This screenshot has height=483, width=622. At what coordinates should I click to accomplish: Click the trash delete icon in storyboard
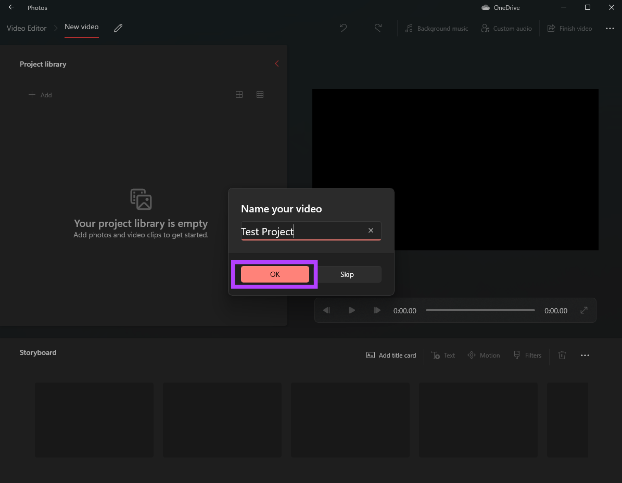[x=562, y=355]
